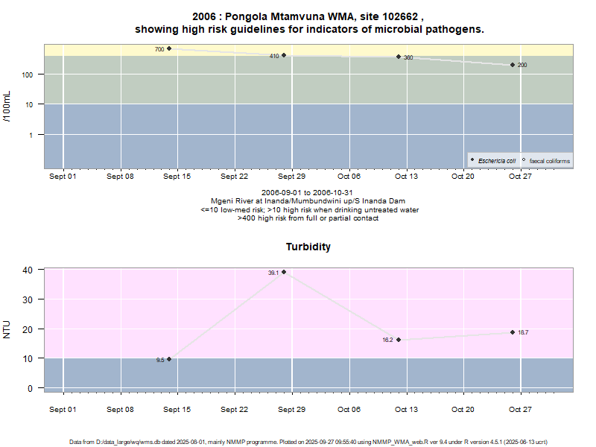This screenshot has width=596, height=447.
Task: Click the Mgeni River at Inanda site label
Action: (x=308, y=201)
